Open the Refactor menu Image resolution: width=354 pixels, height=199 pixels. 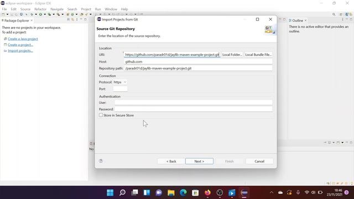click(40, 9)
